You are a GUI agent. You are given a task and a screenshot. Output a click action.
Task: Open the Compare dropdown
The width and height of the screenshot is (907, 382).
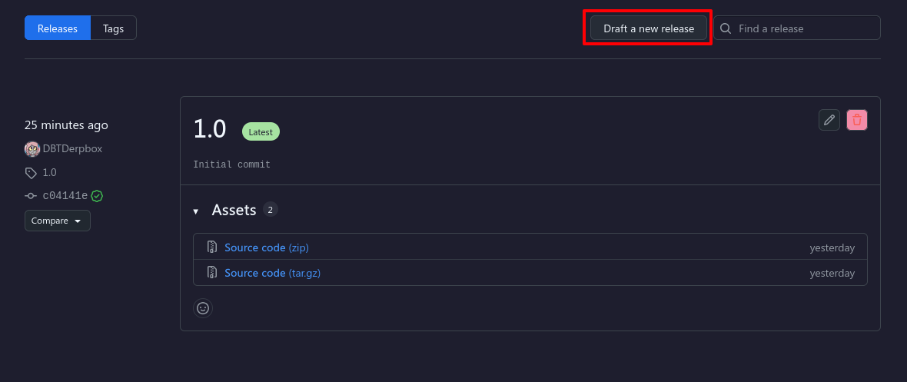(58, 221)
